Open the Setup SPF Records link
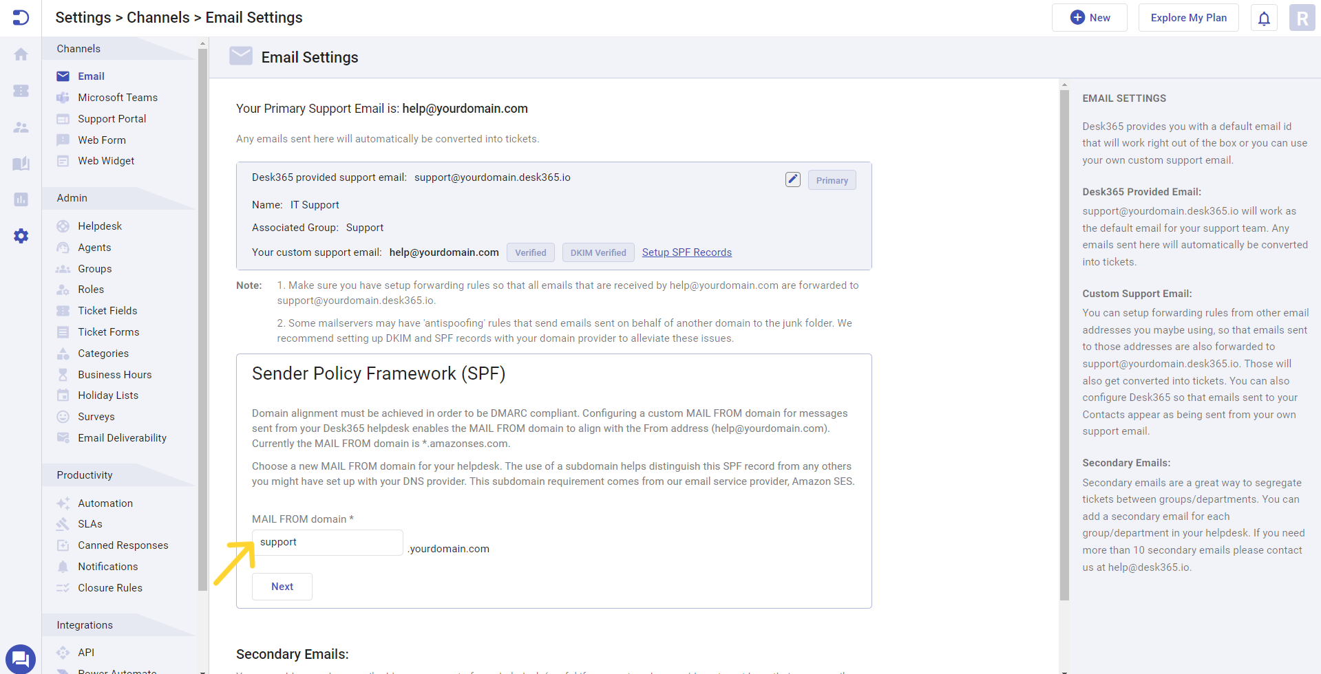1321x674 pixels. pos(686,252)
